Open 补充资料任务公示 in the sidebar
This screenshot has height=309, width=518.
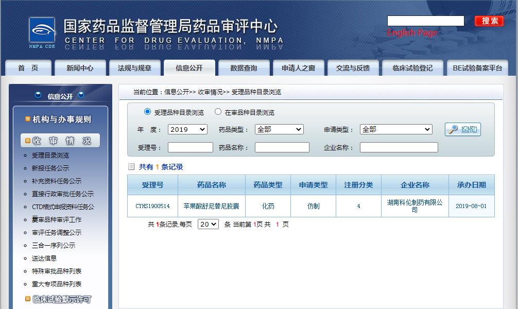[x=57, y=181]
